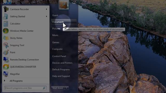Click the search magnifying glass icon
Viewport: 166px width, 93px height.
point(44,88)
